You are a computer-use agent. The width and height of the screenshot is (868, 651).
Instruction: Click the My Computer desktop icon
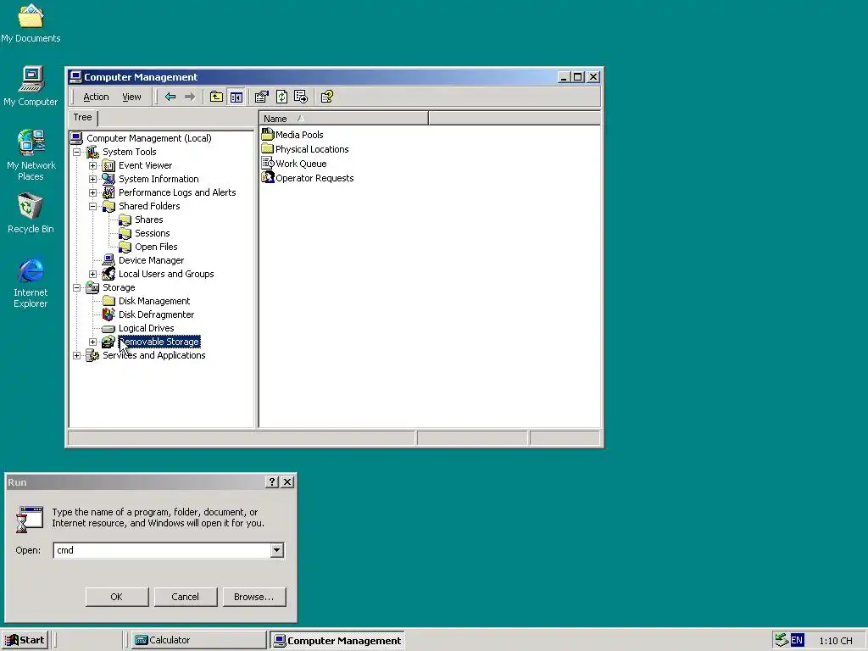(31, 79)
